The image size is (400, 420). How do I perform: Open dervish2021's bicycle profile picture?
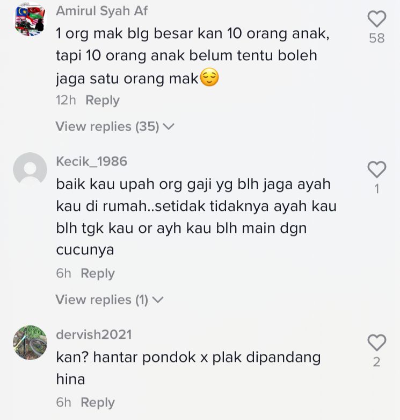[x=30, y=343]
